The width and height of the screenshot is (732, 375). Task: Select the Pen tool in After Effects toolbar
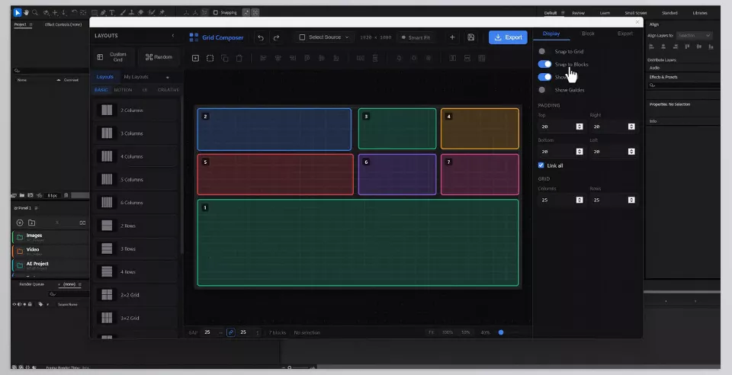point(103,13)
